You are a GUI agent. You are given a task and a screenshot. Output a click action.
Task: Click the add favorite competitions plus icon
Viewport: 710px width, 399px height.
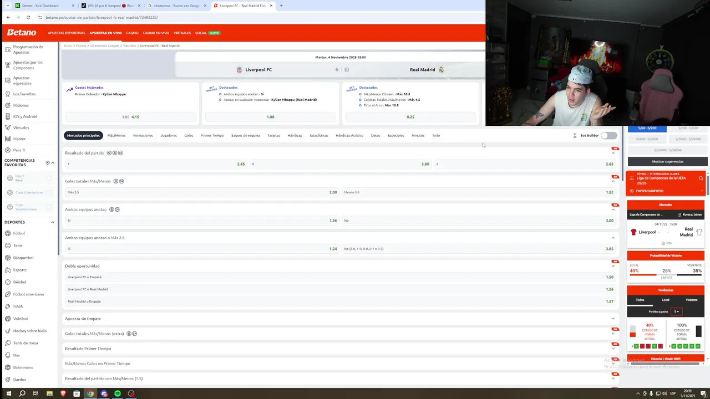point(47,163)
